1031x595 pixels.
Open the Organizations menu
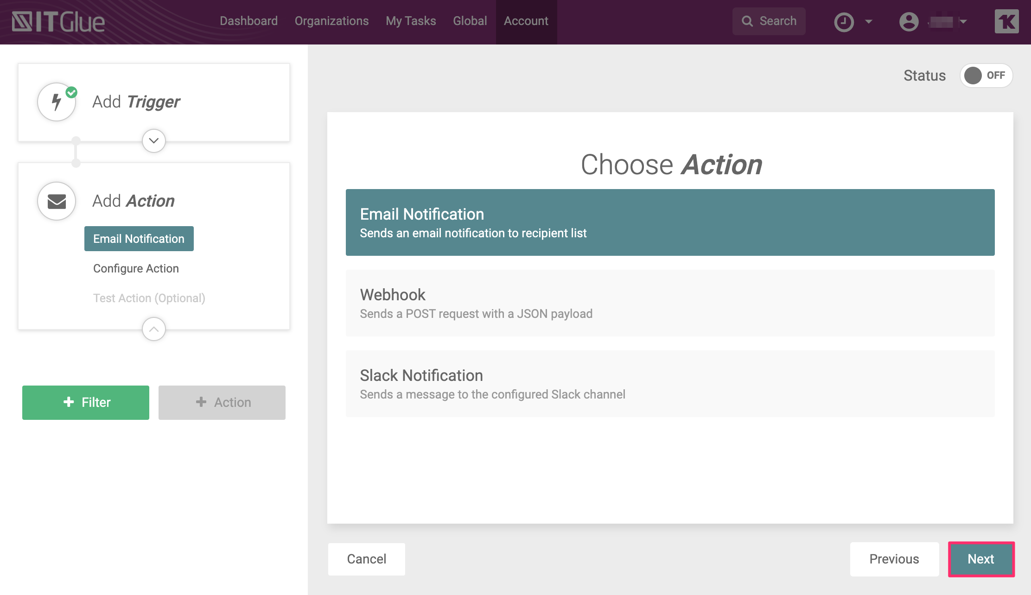tap(331, 21)
